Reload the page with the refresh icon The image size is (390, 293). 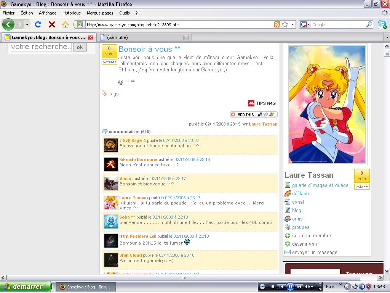pyautogui.click(x=38, y=24)
